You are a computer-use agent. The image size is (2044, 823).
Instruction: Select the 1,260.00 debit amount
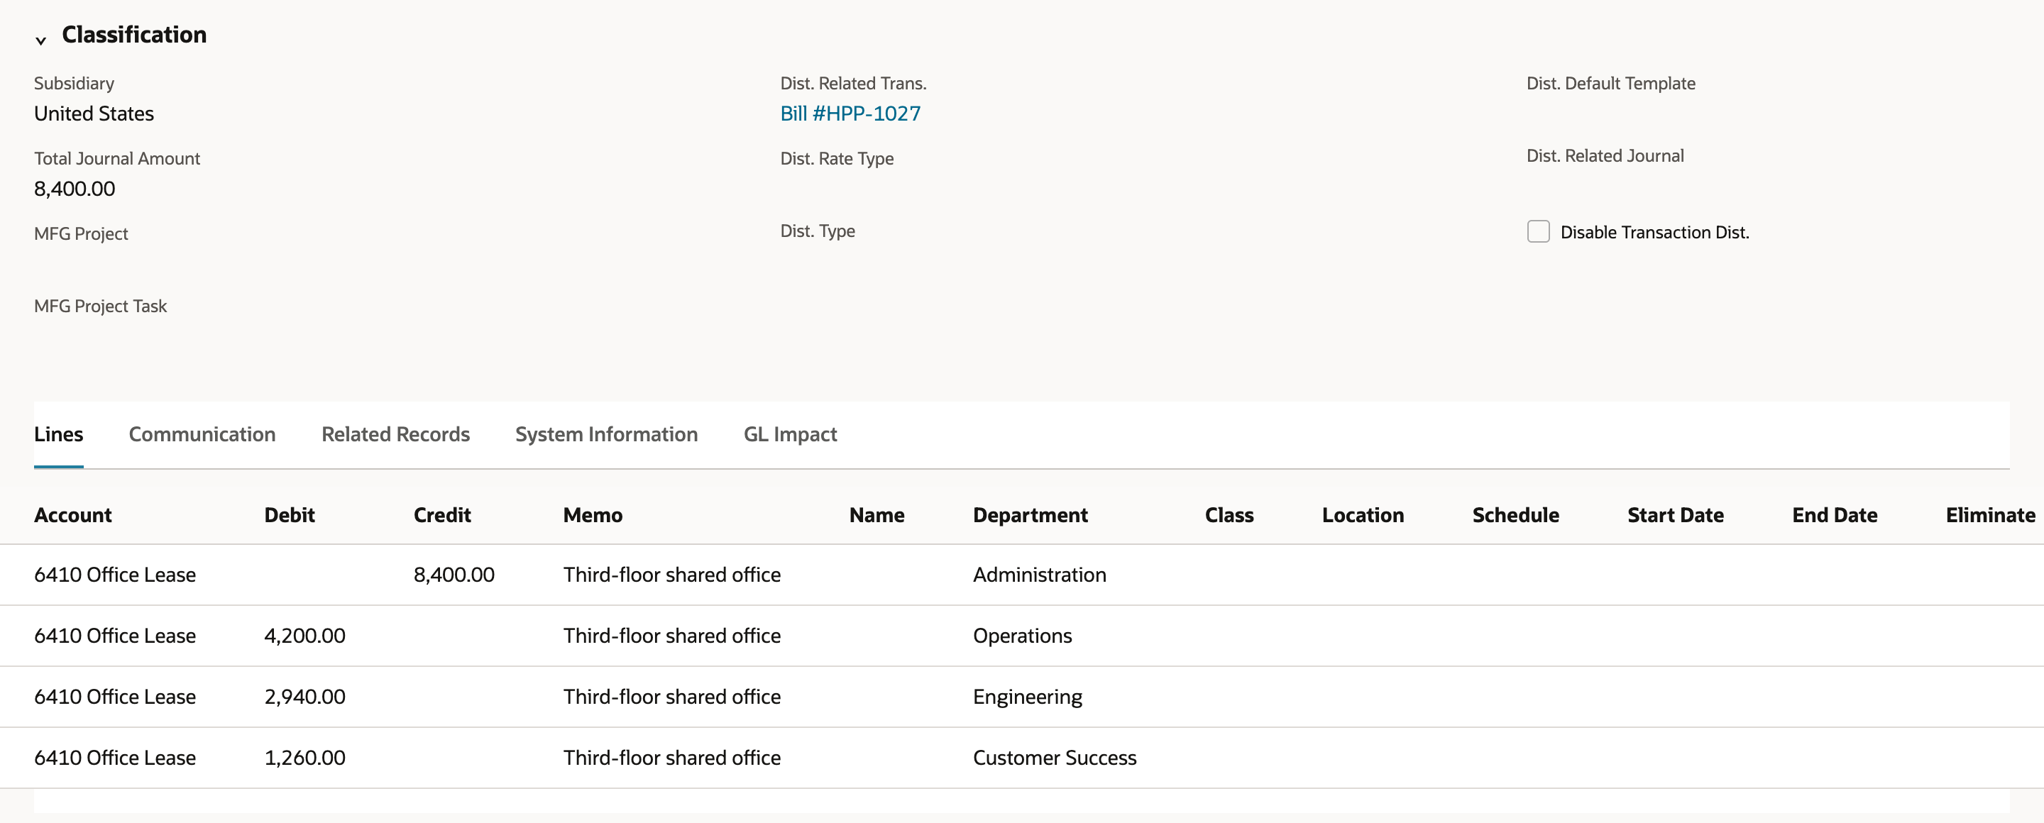tap(304, 757)
